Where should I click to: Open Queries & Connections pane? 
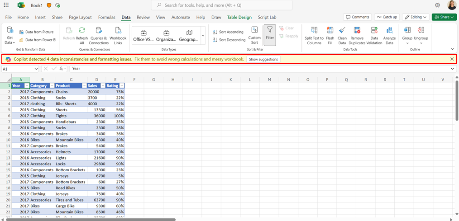(99, 35)
